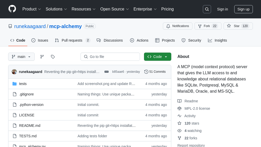Enable repository Notifications
This screenshot has height=147, width=261.
(x=178, y=26)
